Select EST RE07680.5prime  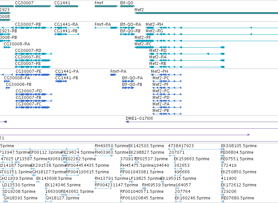(223, 201)
